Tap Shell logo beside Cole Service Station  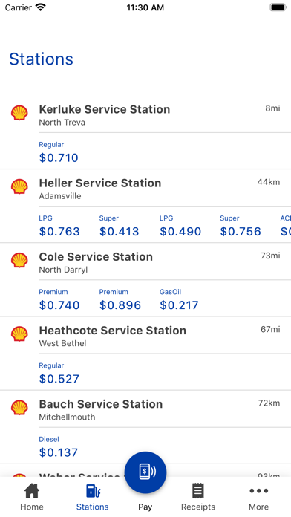pos(19,260)
